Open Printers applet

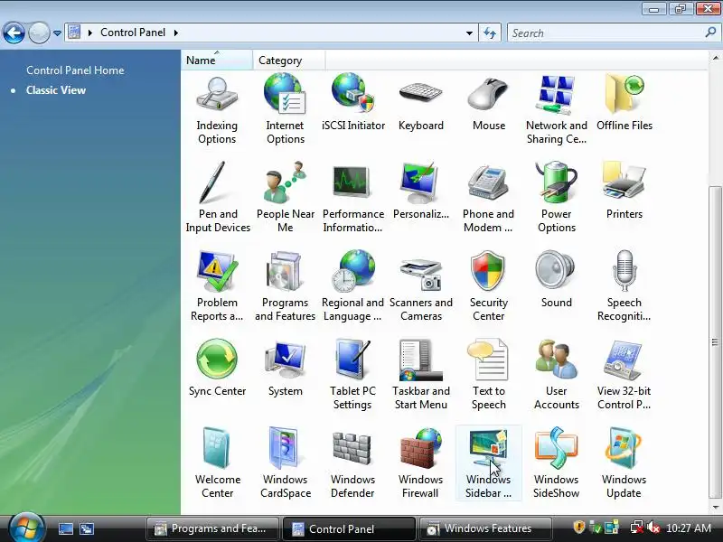624,192
